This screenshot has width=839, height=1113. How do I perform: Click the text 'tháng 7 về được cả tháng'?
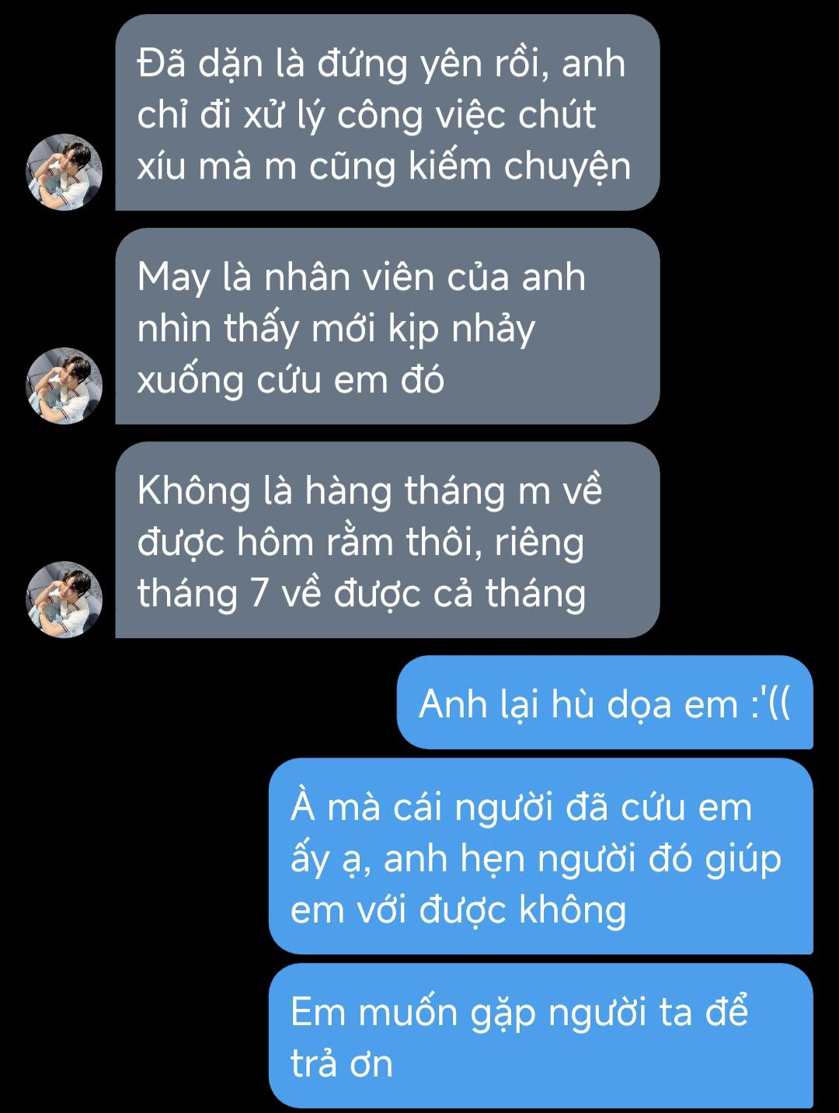click(361, 594)
